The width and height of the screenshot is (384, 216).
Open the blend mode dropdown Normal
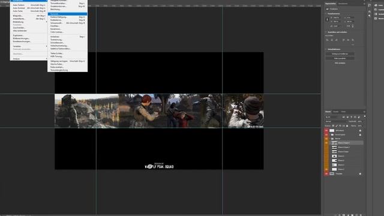click(335, 121)
